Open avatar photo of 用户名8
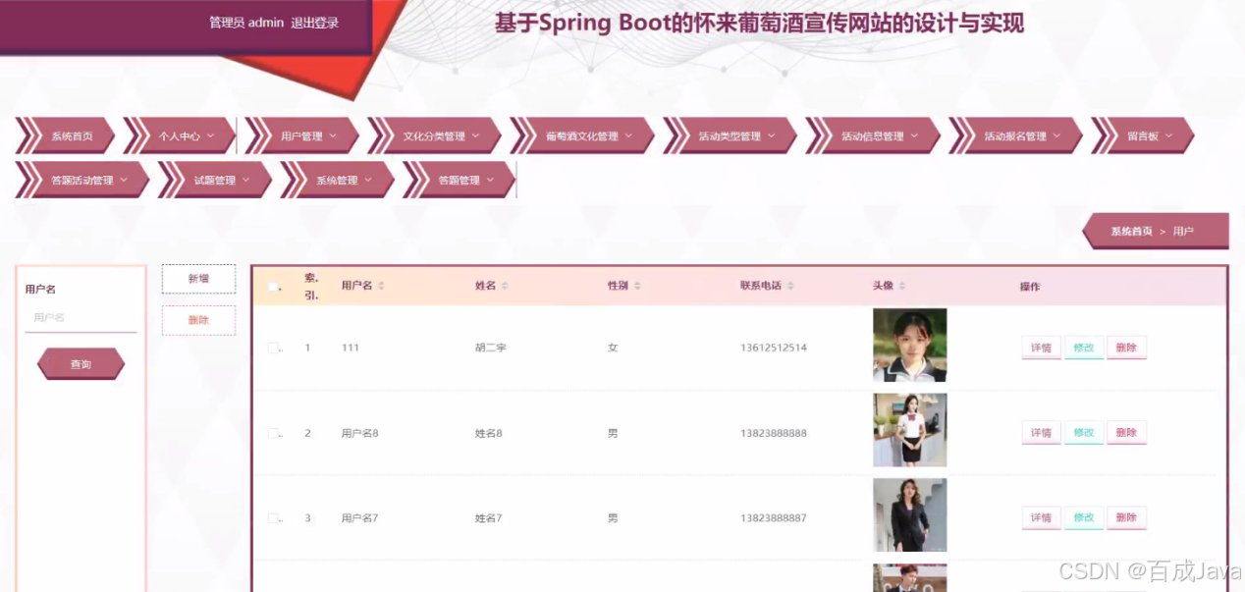The width and height of the screenshot is (1245, 592). point(909,430)
